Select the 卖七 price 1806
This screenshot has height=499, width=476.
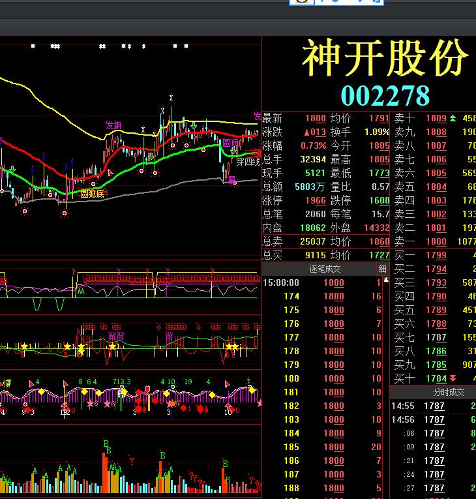(x=436, y=159)
